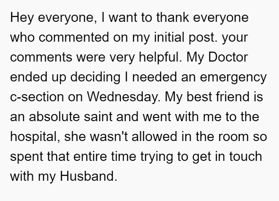The width and height of the screenshot is (279, 201).
Task: Click the word "thank" in first line
Action: point(173,17)
